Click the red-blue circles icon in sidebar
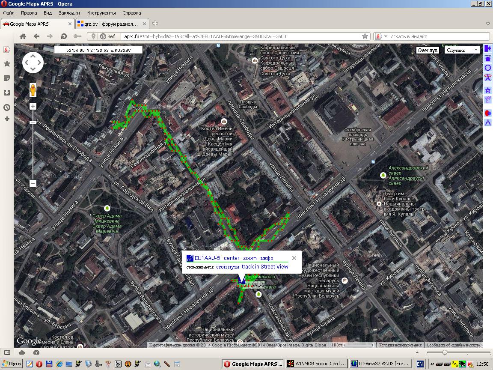This screenshot has width=493, height=370. click(487, 113)
